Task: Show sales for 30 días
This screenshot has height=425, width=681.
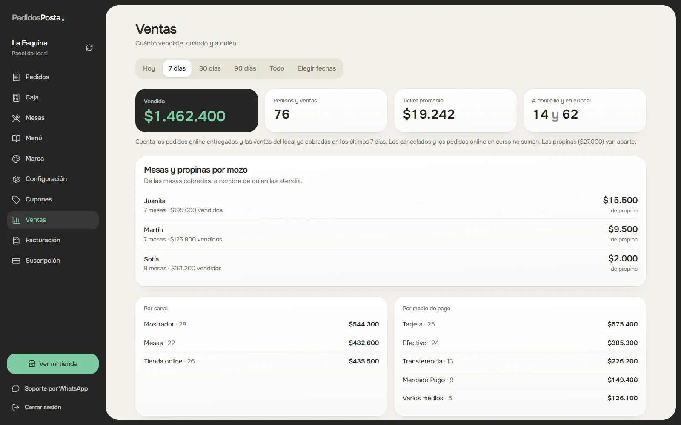Action: pos(210,68)
